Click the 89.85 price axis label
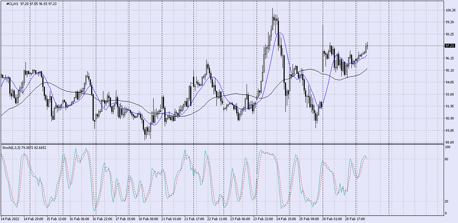Image resolution: width=458 pixels, height=223 pixels. pyautogui.click(x=450, y=130)
